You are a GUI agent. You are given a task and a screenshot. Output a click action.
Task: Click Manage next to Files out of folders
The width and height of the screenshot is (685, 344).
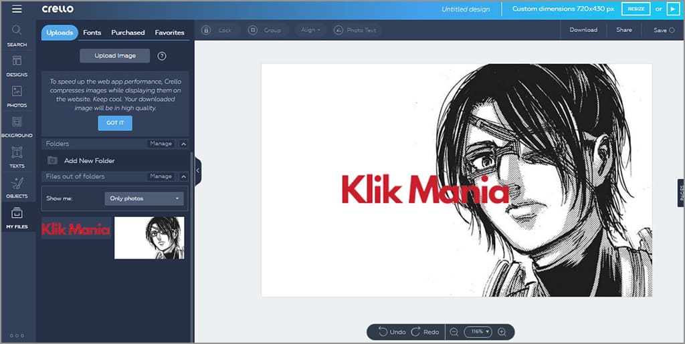coord(161,176)
